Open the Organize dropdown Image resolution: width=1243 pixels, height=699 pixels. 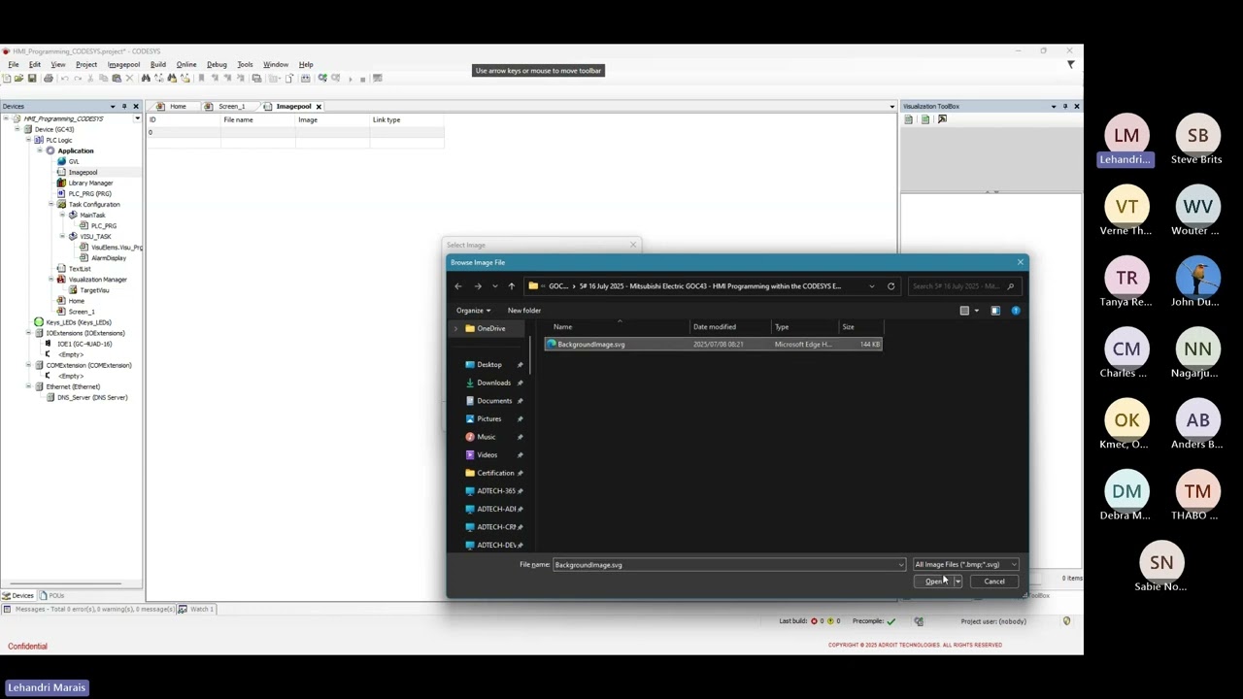click(x=473, y=311)
